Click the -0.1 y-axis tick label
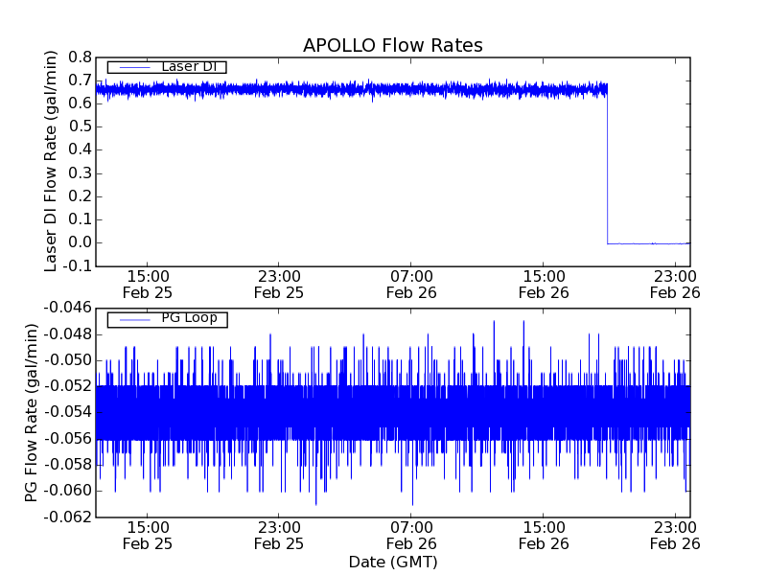Screen dimensions: 767x575 pyautogui.click(x=77, y=266)
